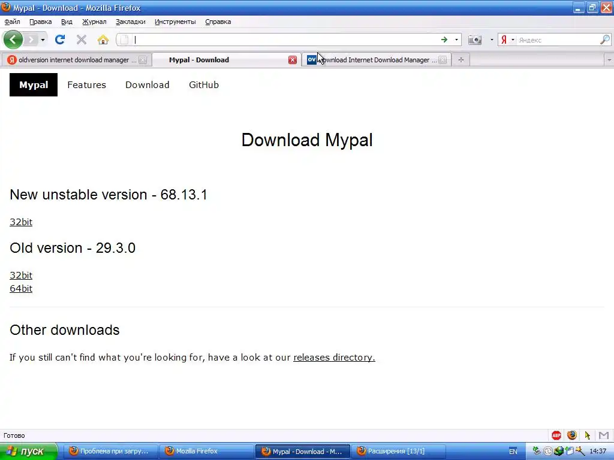
Task: Go back with the green Back arrow
Action: (x=13, y=40)
